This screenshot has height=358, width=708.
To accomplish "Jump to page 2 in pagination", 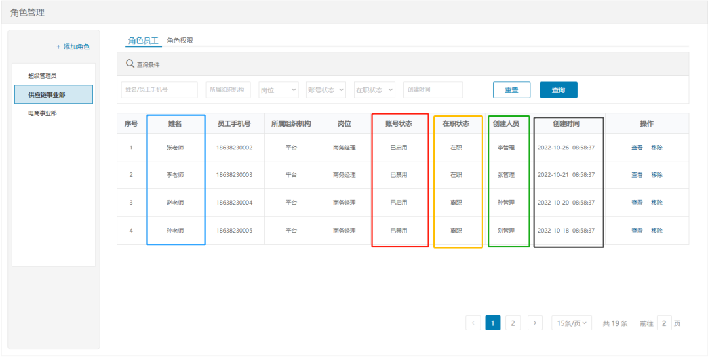I will click(513, 323).
